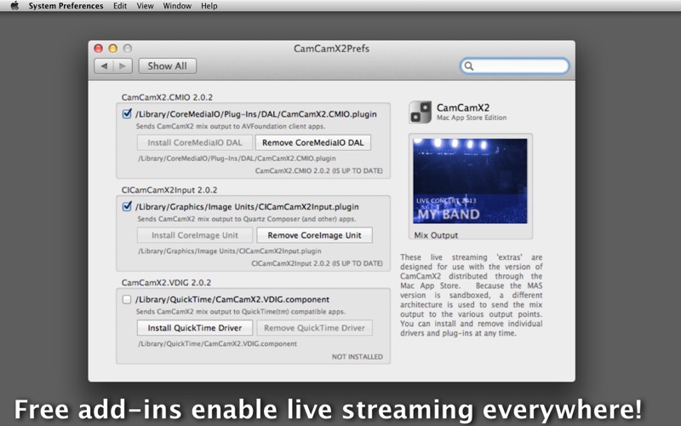The height and width of the screenshot is (426, 681).
Task: Click the Show All button
Action: (168, 66)
